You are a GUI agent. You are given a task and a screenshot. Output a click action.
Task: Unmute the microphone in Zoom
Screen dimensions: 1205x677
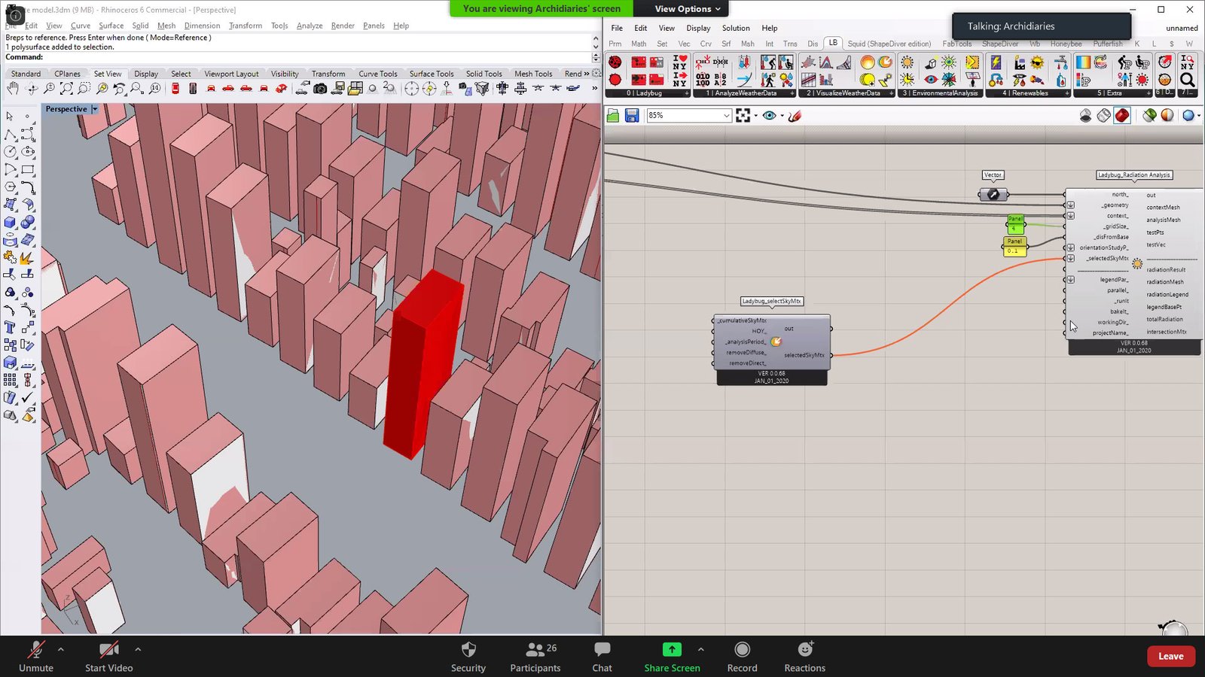(35, 656)
